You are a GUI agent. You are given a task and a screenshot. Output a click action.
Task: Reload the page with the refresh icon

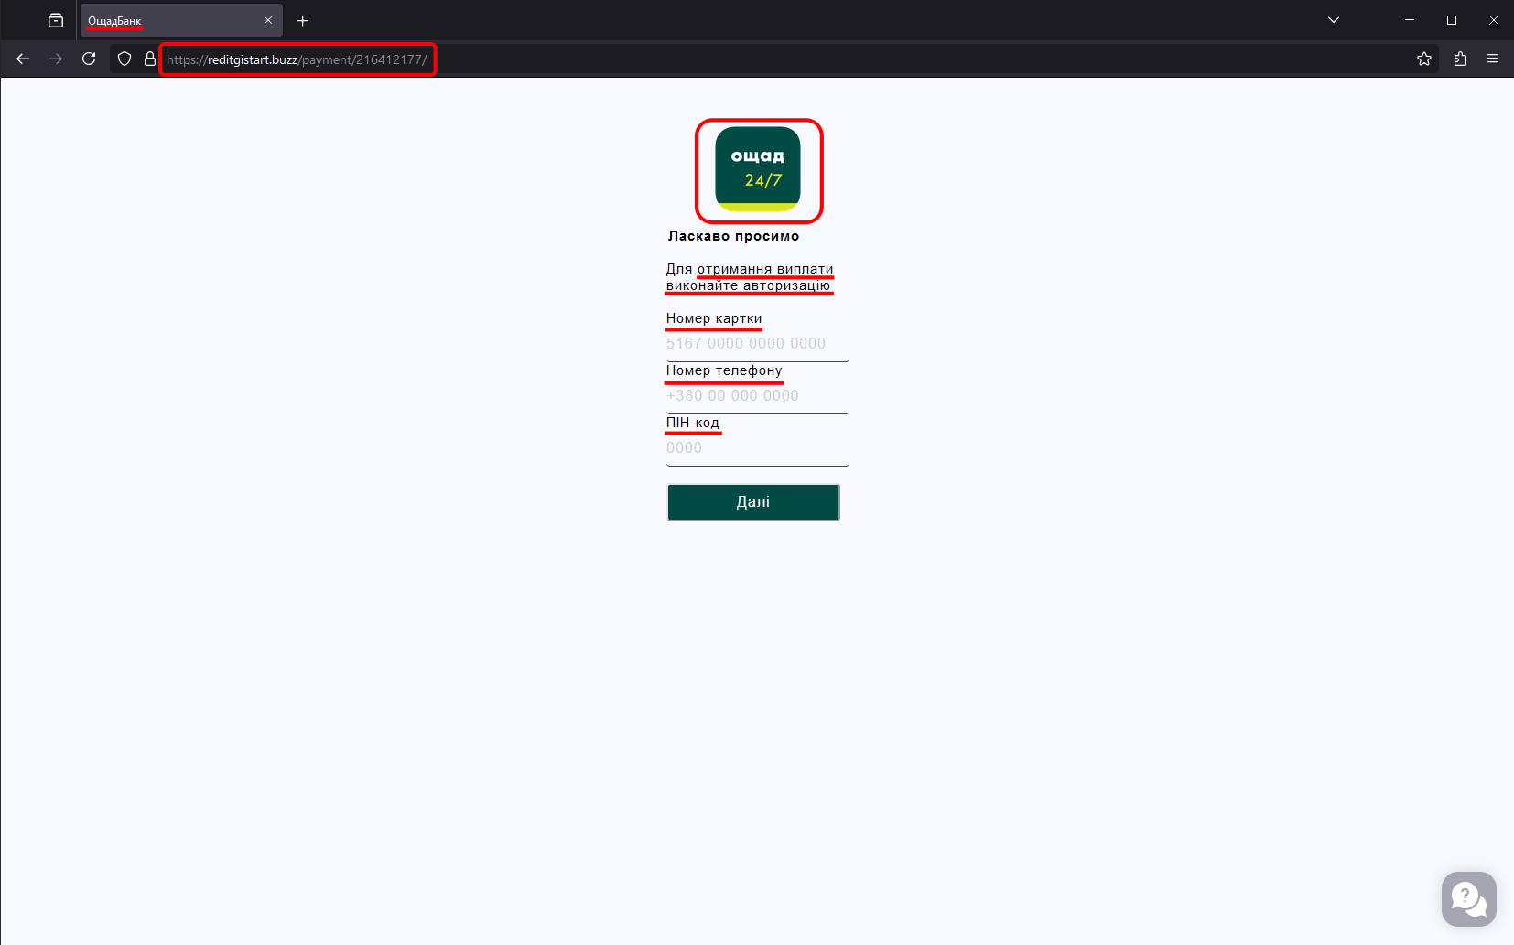pyautogui.click(x=89, y=59)
